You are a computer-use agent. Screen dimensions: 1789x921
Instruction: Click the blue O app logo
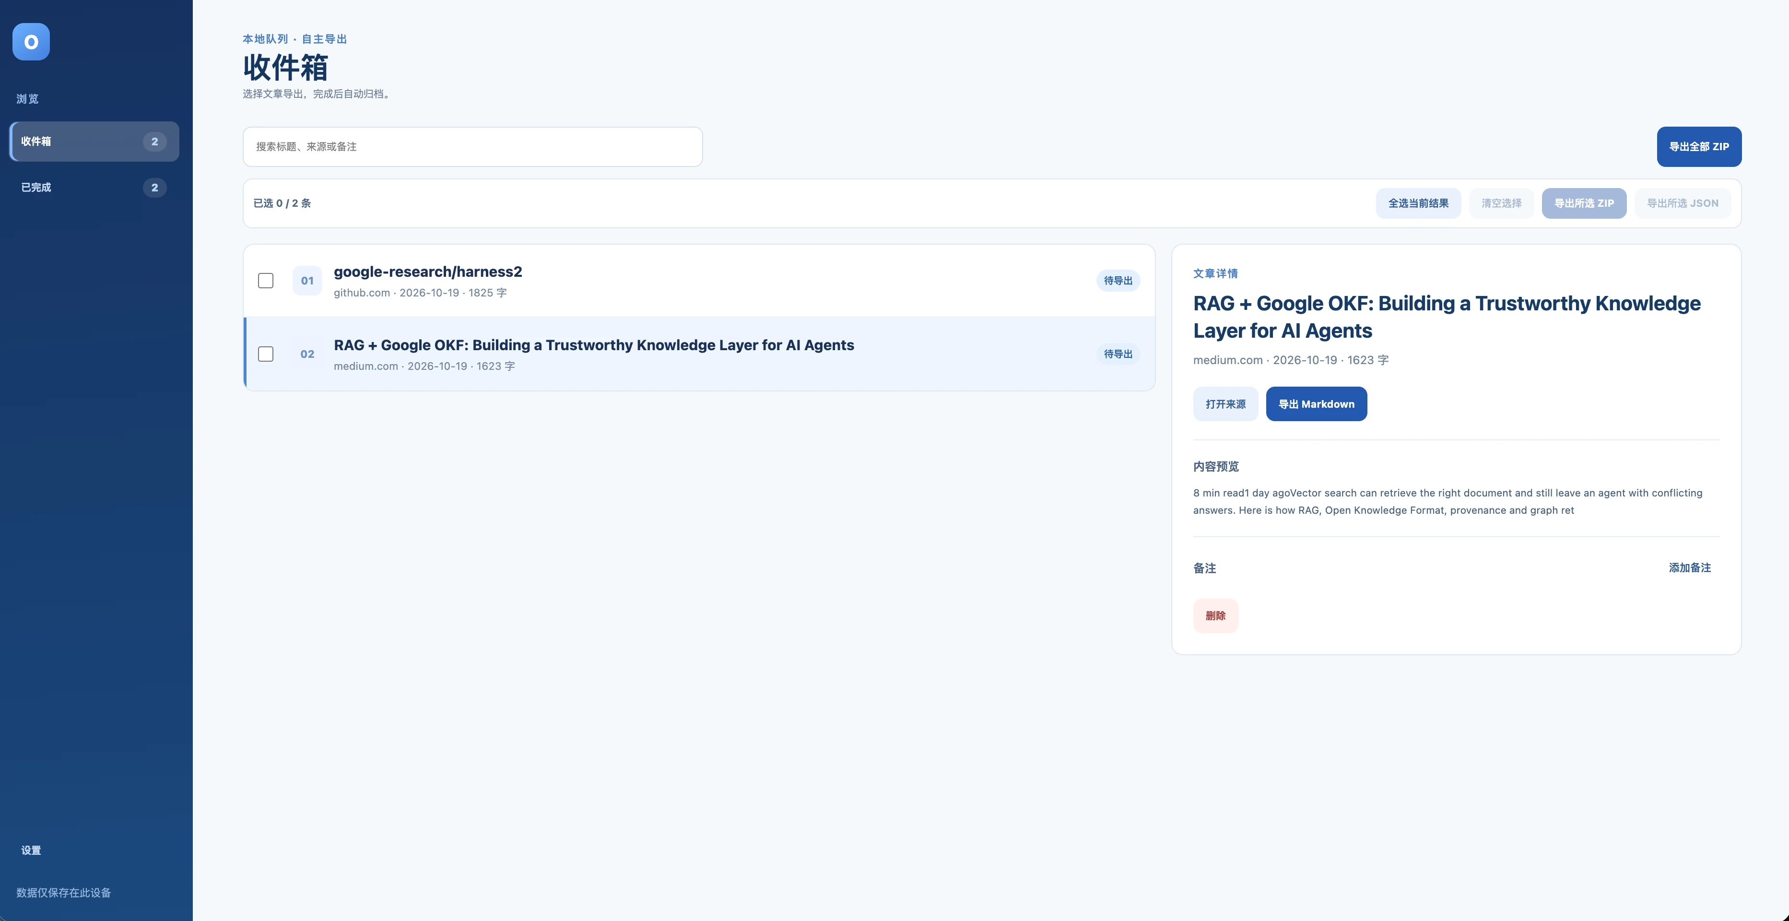pyautogui.click(x=31, y=42)
